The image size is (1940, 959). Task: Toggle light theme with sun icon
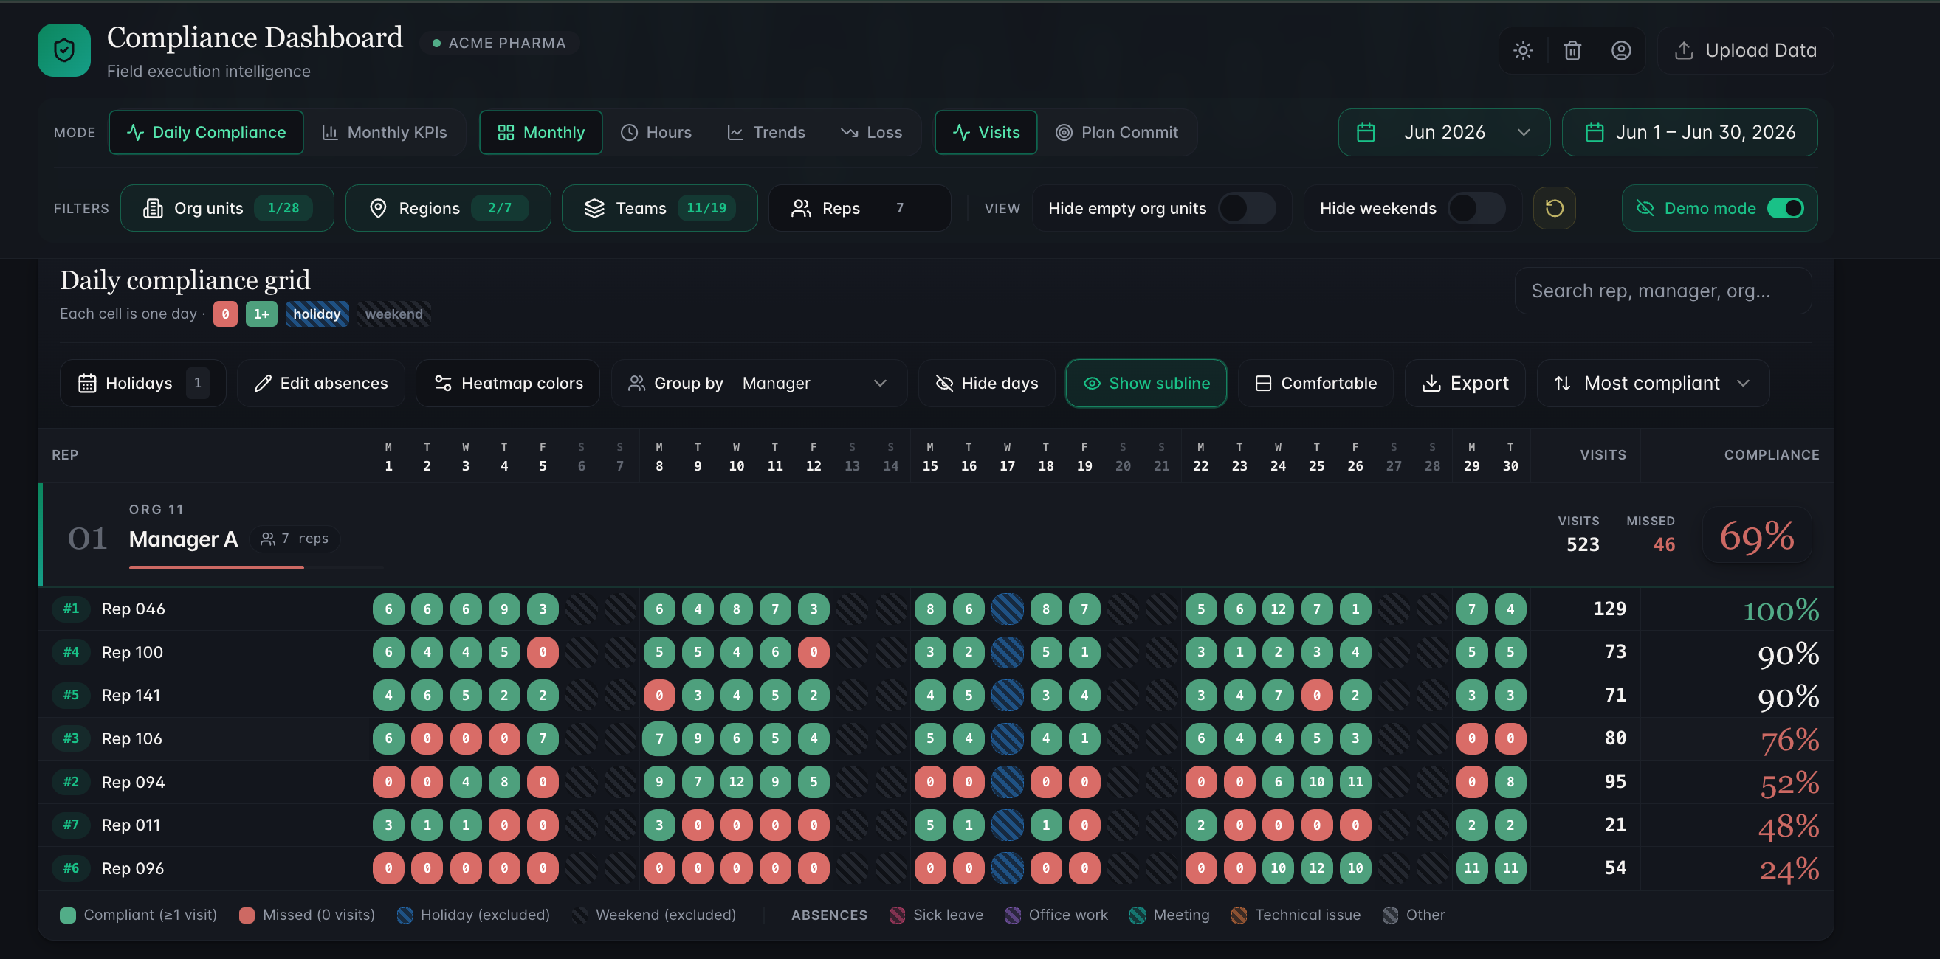1523,50
